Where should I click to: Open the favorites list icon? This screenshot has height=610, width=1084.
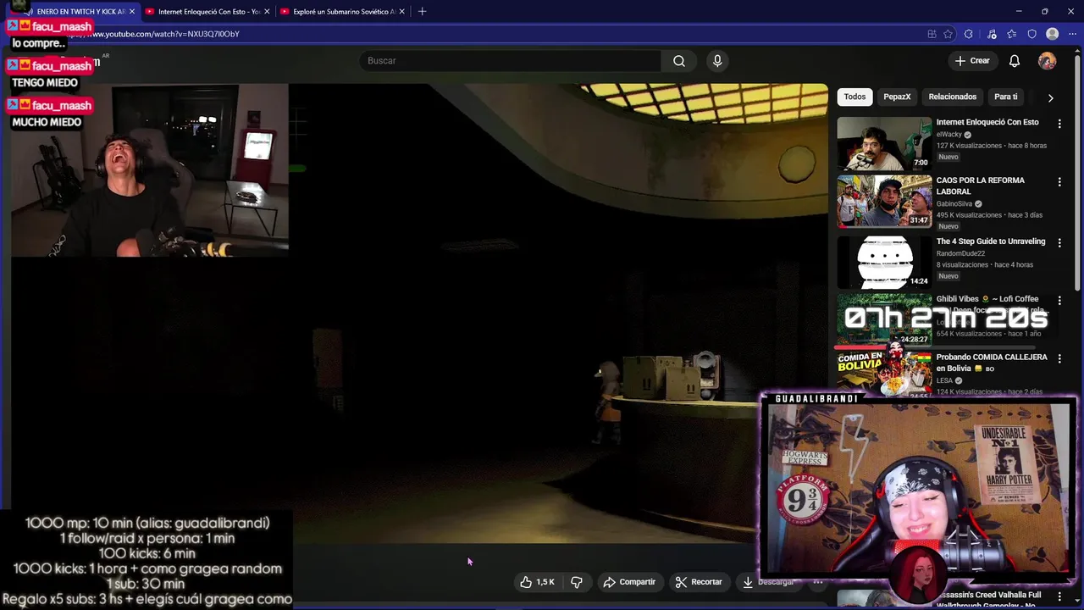click(x=1012, y=34)
